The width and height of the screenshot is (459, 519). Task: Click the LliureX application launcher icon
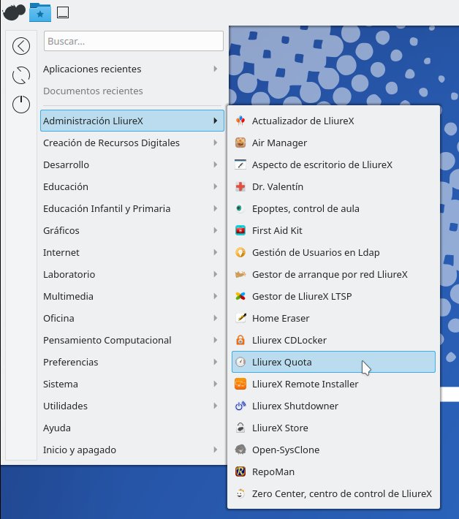tap(14, 12)
